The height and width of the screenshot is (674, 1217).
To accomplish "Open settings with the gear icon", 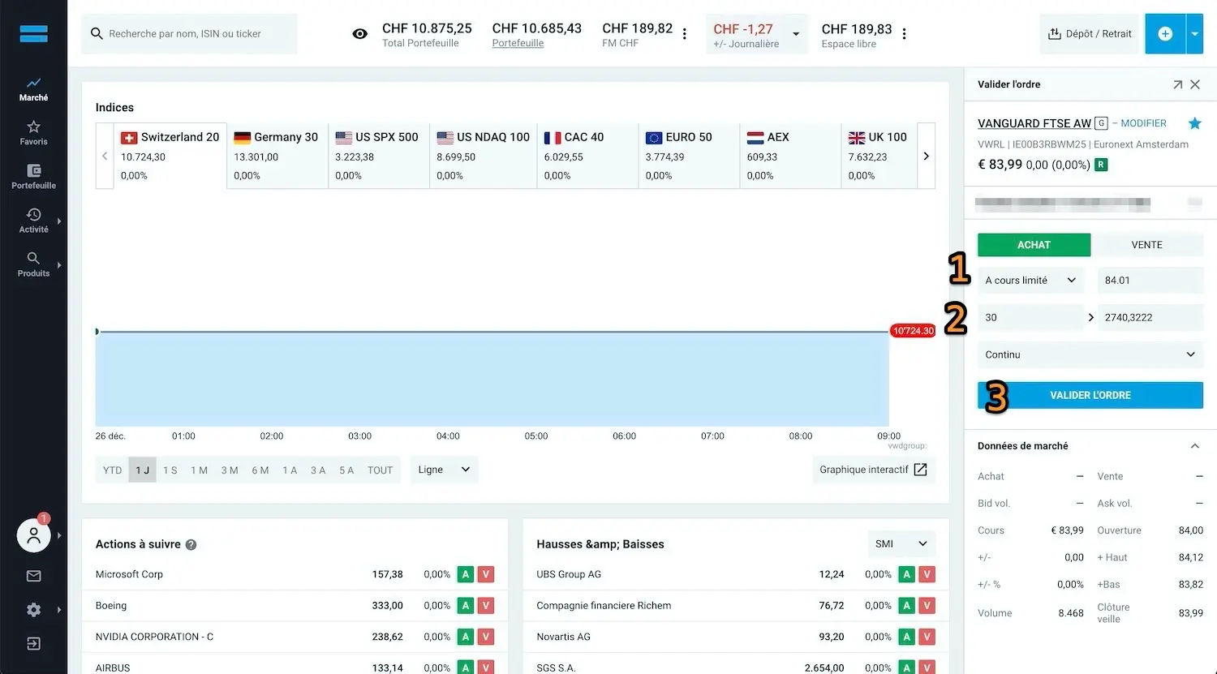I will coord(33,609).
